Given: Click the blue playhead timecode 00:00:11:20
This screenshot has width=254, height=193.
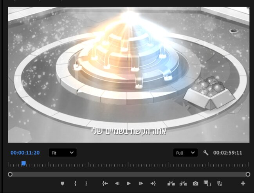Looking at the screenshot, I should (x=25, y=153).
